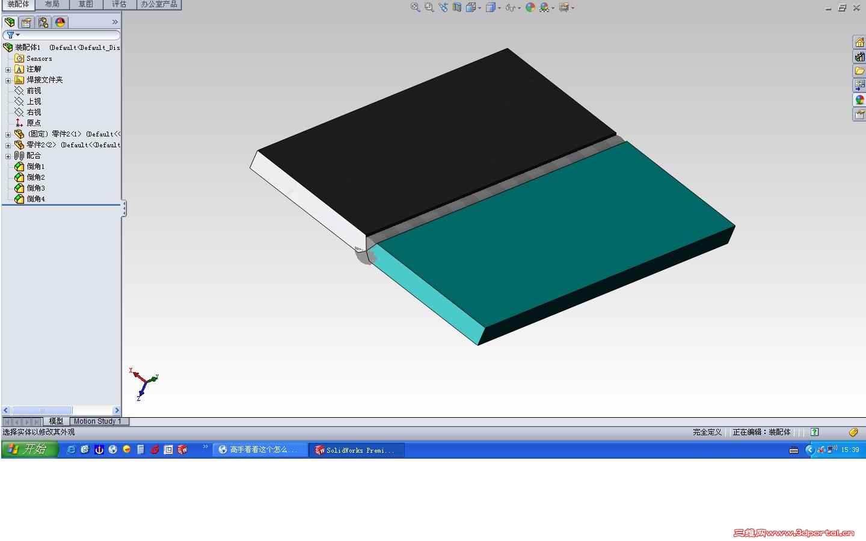Open the Apply Scene dropdown arrow
The height and width of the screenshot is (541, 866).
point(553,8)
